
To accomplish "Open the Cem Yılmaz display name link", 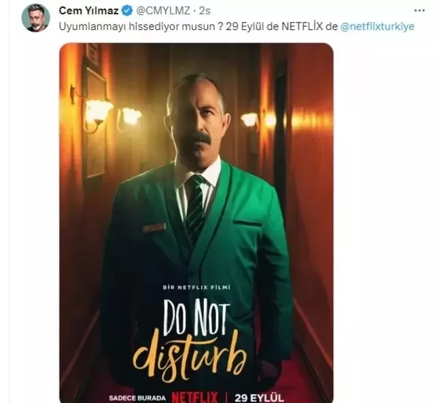I will coord(89,11).
